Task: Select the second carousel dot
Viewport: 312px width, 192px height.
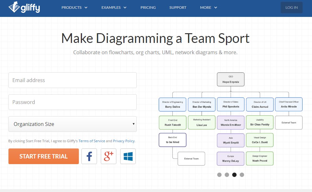Action: [227, 175]
